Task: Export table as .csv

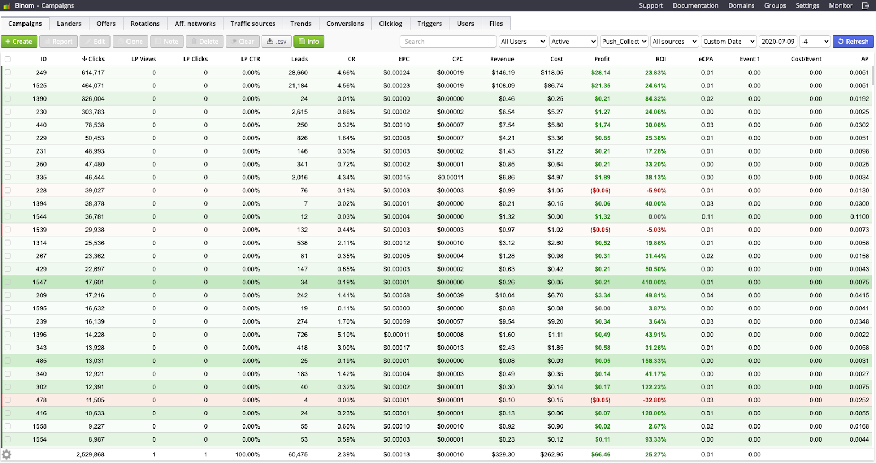Action: (276, 42)
